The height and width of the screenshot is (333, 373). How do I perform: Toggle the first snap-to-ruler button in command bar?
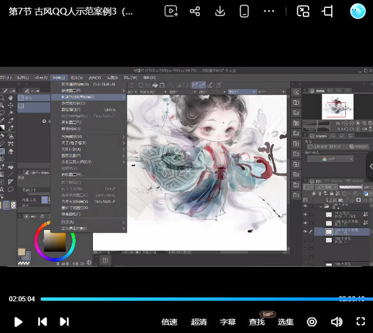tap(195, 85)
